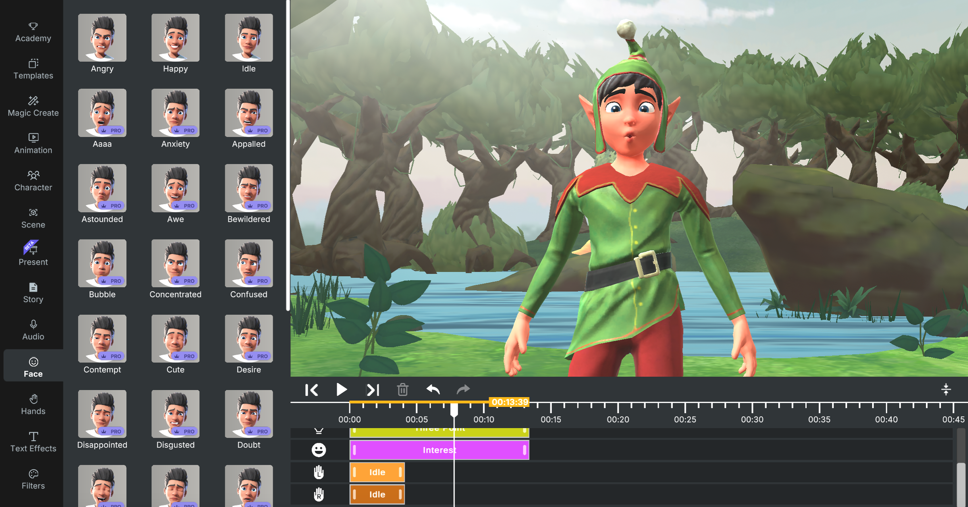Apply the Happy facial expression
The image size is (968, 507).
[x=175, y=38]
